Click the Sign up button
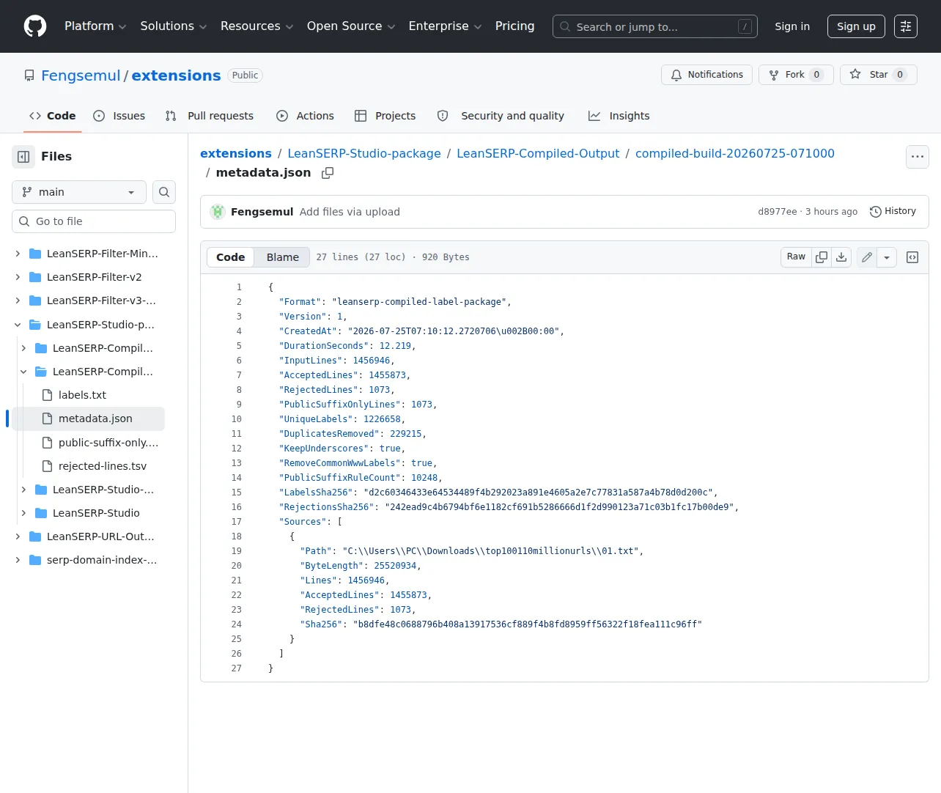 coord(856,26)
